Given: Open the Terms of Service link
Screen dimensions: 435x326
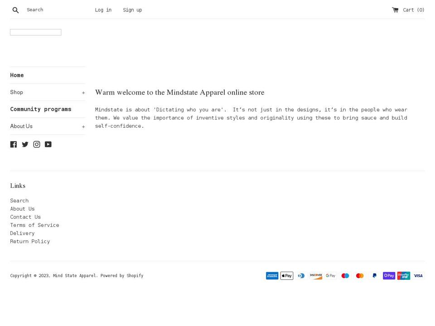Looking at the screenshot, I should coord(35,225).
